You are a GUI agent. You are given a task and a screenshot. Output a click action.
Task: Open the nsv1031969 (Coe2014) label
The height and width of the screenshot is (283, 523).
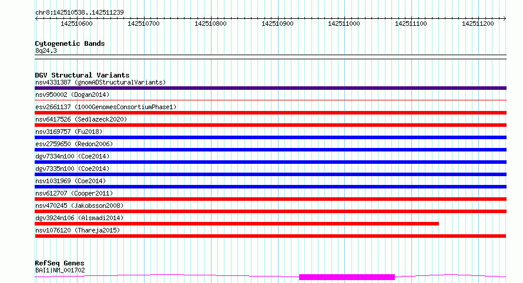click(x=71, y=181)
